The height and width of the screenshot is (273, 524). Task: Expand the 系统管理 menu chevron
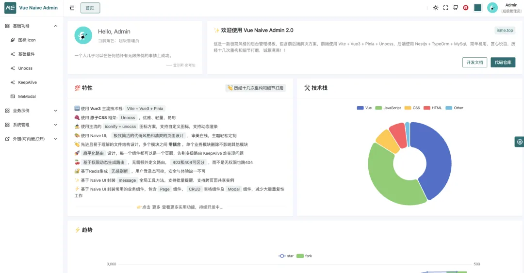[x=55, y=125]
